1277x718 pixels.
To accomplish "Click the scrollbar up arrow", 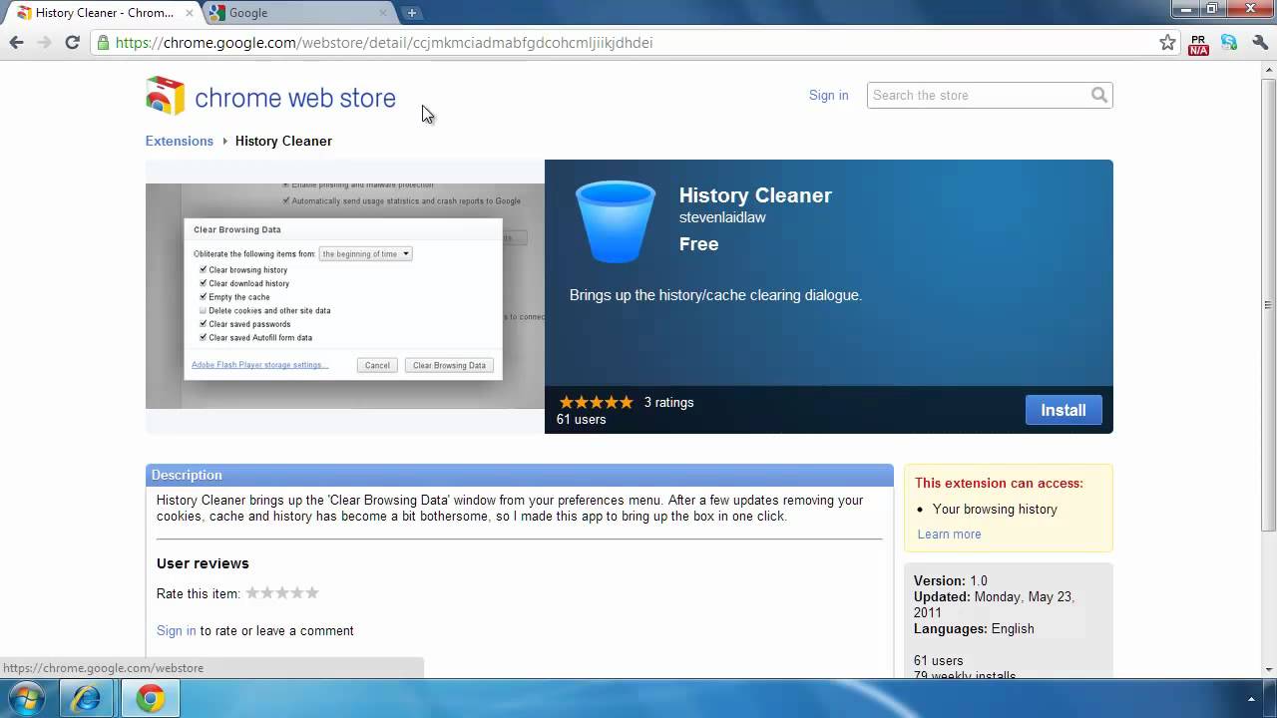I will point(1268,70).
